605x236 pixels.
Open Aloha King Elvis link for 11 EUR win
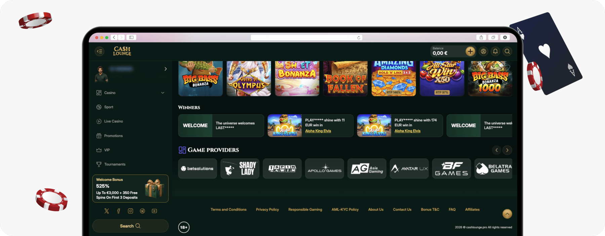click(318, 131)
